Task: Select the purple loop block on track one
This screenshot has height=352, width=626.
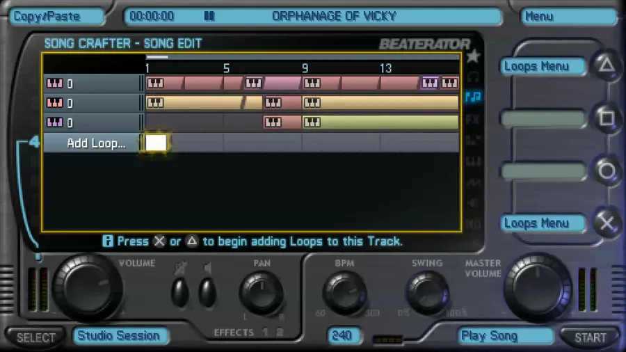Action: 282,83
